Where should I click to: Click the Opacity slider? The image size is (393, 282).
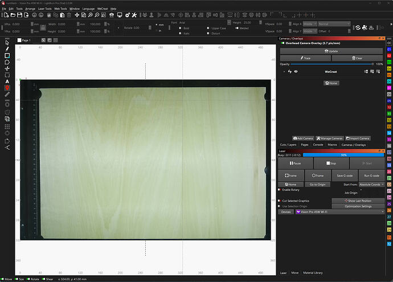click(332, 64)
